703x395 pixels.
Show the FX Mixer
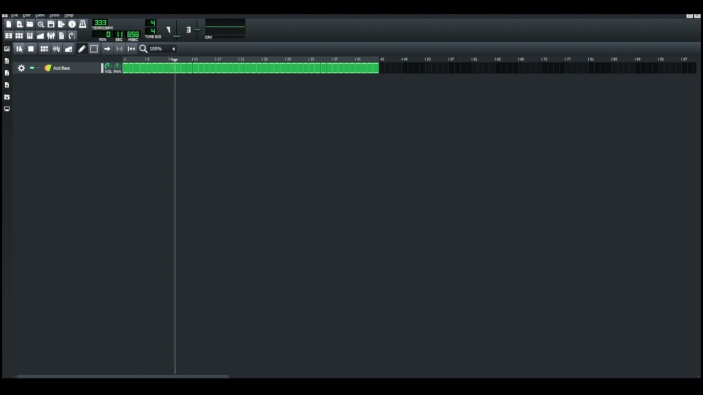pyautogui.click(x=51, y=36)
